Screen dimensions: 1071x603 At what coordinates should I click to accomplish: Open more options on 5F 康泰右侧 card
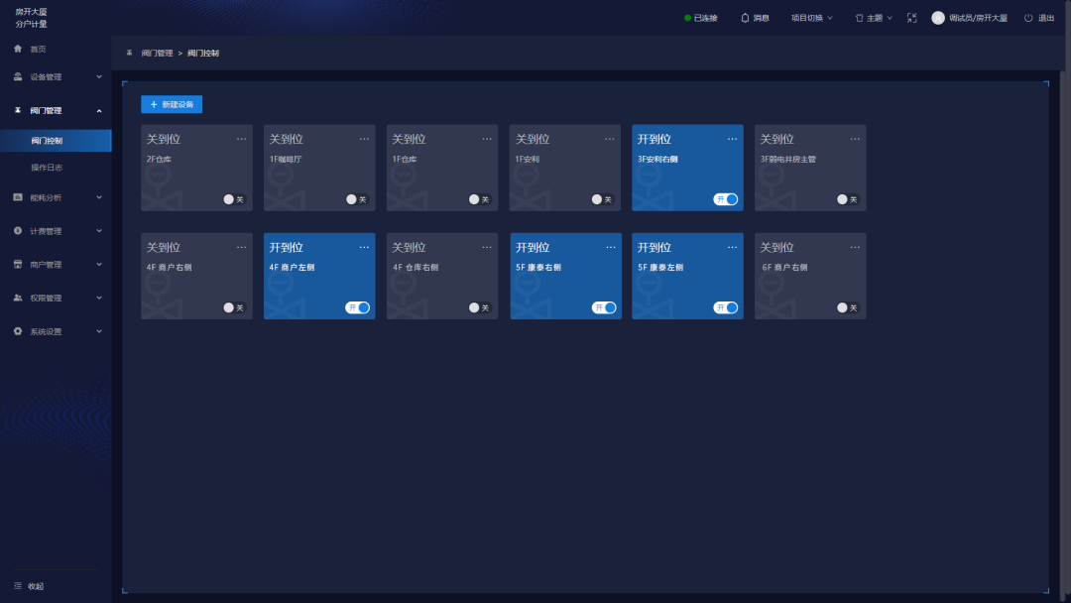coord(611,247)
